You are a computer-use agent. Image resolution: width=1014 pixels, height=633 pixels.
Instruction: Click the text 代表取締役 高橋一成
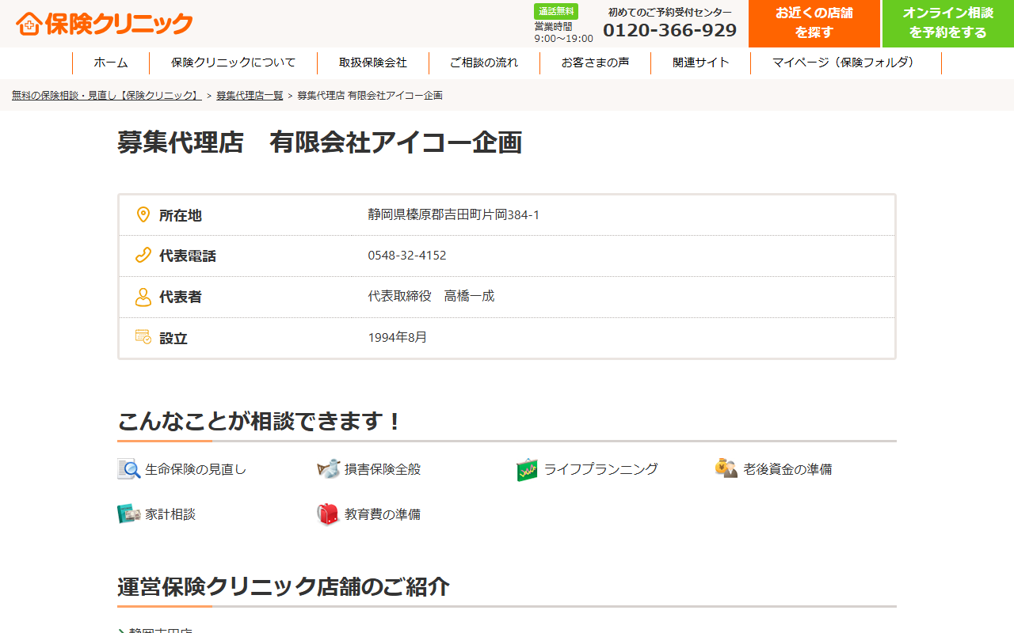[x=431, y=296]
